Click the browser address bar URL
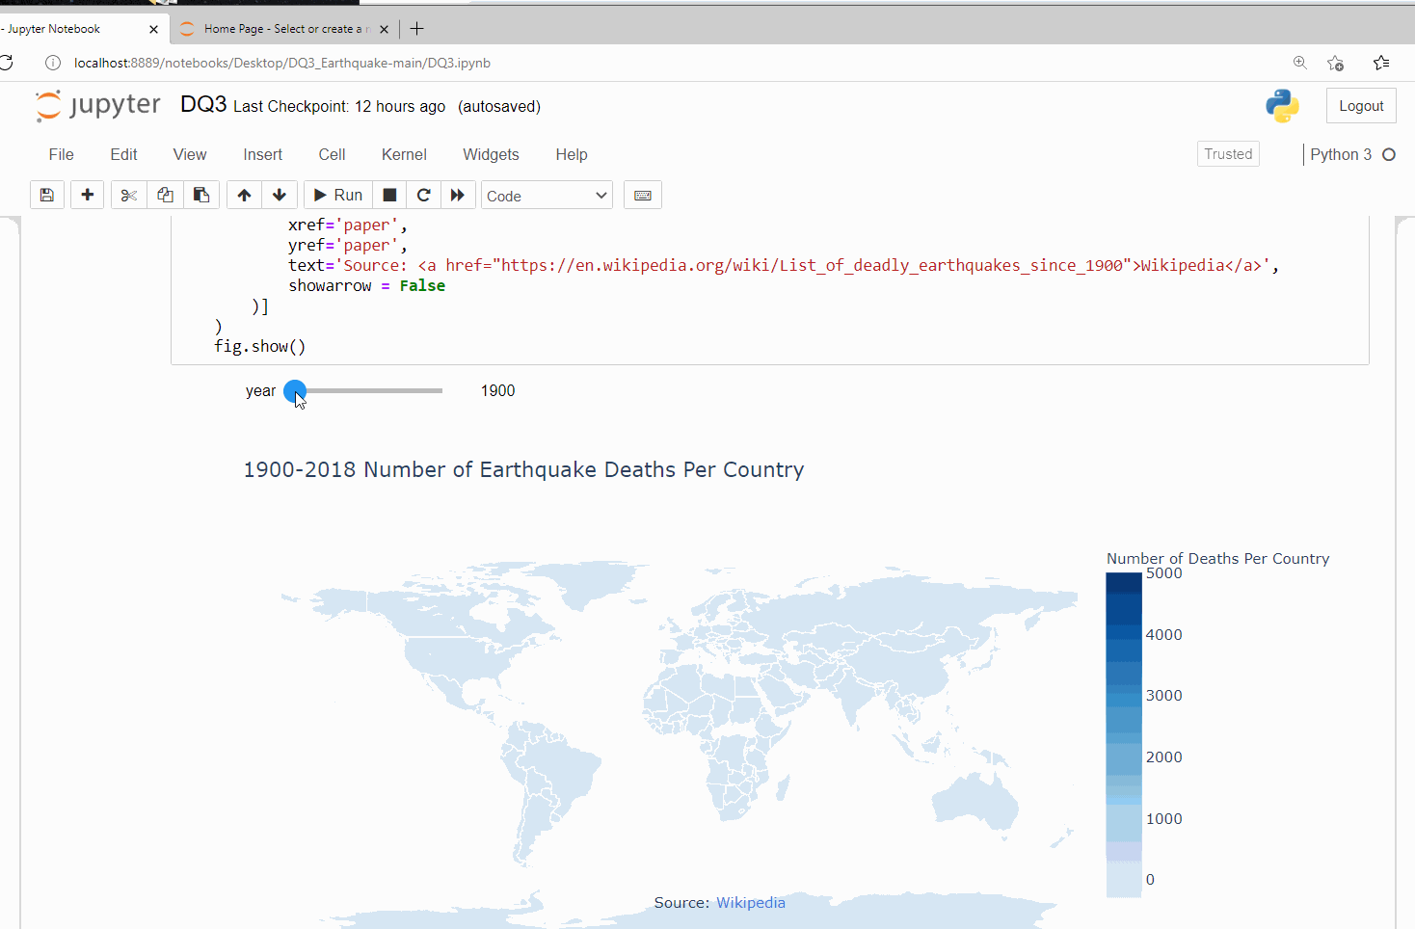1415x929 pixels. (282, 63)
